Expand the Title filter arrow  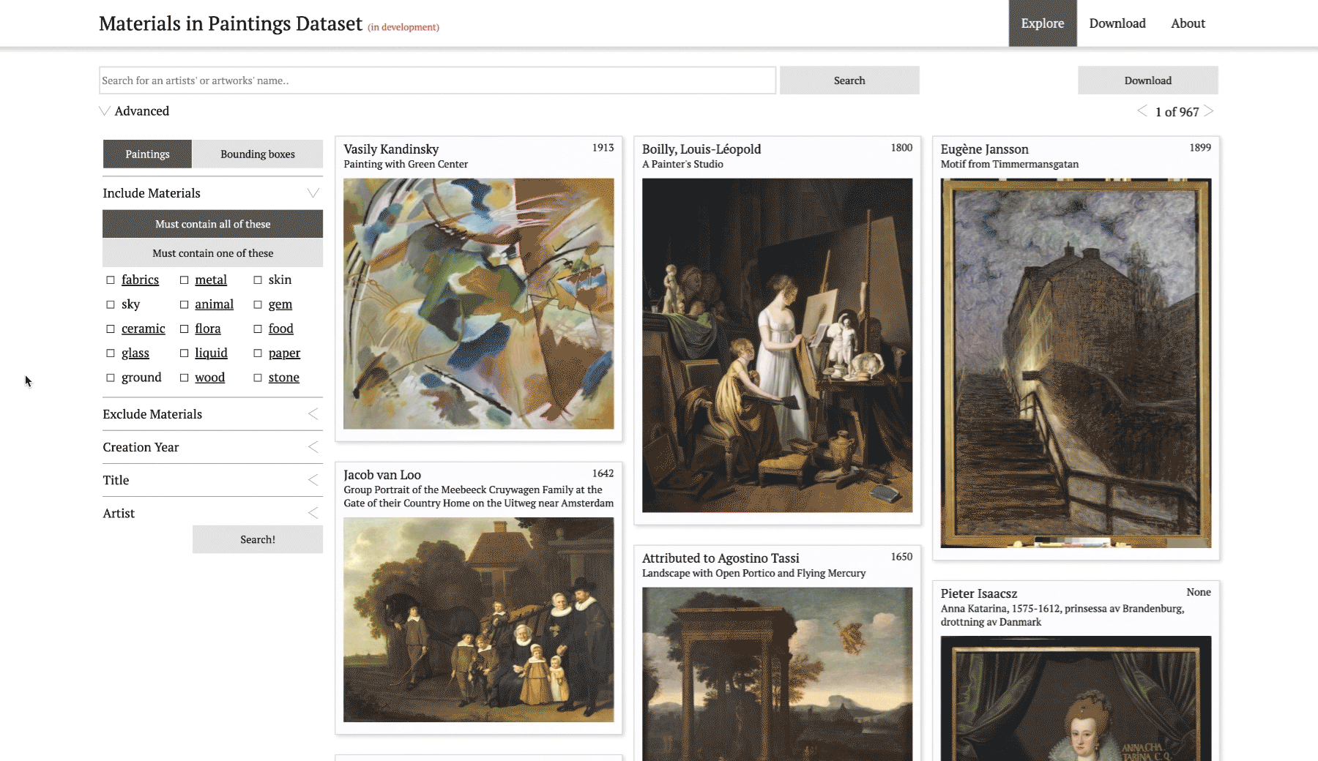click(x=313, y=480)
